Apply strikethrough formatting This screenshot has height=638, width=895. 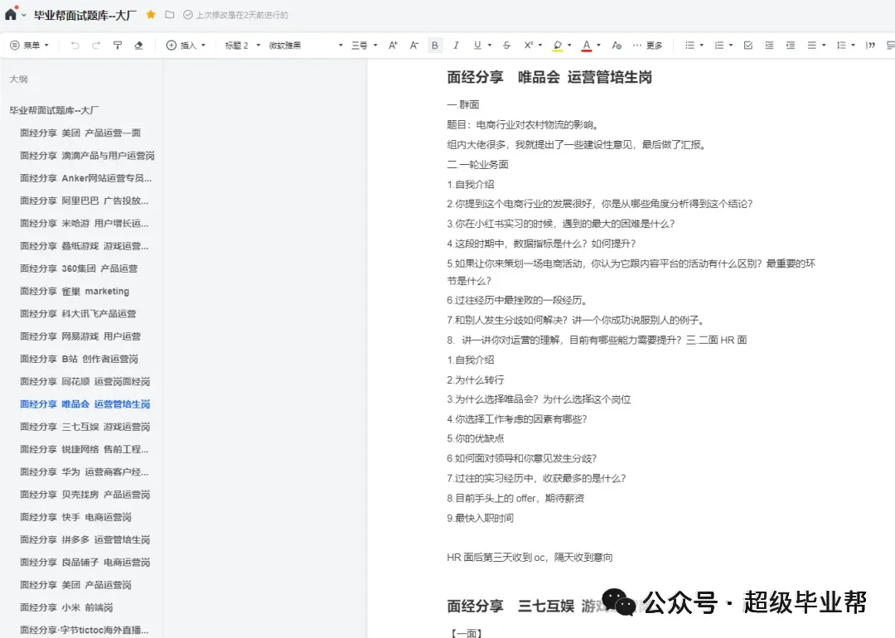tap(506, 46)
